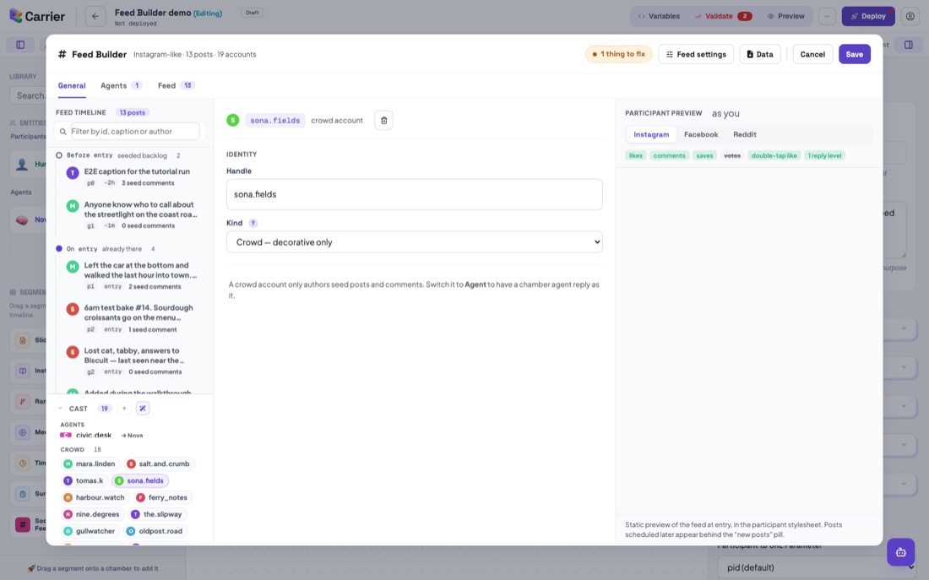The image size is (929, 580).
Task: Click the Kind help question mark
Action: tap(253, 224)
